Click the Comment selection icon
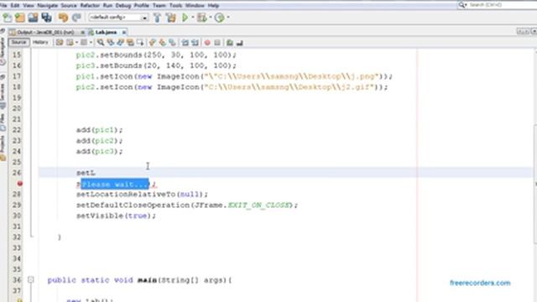The height and width of the screenshot is (302, 537). click(230, 43)
